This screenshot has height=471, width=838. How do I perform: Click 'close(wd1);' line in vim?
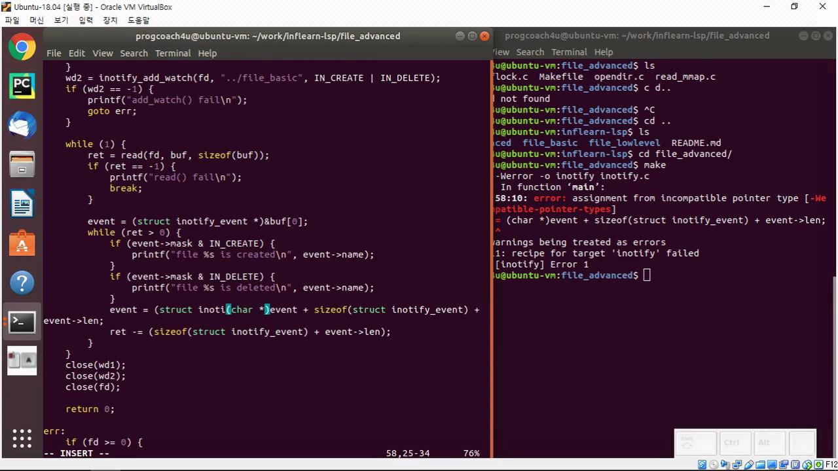pos(96,365)
